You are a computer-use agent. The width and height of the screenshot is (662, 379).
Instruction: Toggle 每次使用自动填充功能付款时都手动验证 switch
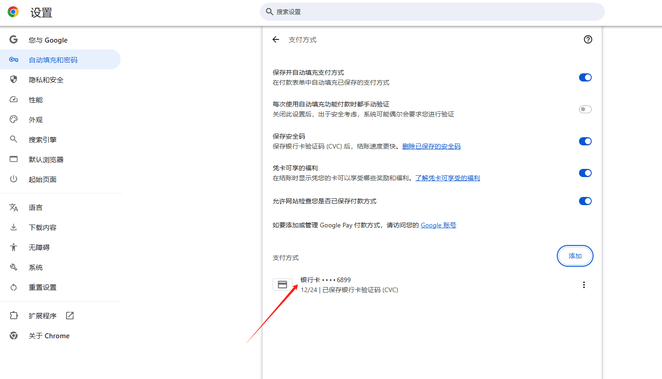(585, 109)
